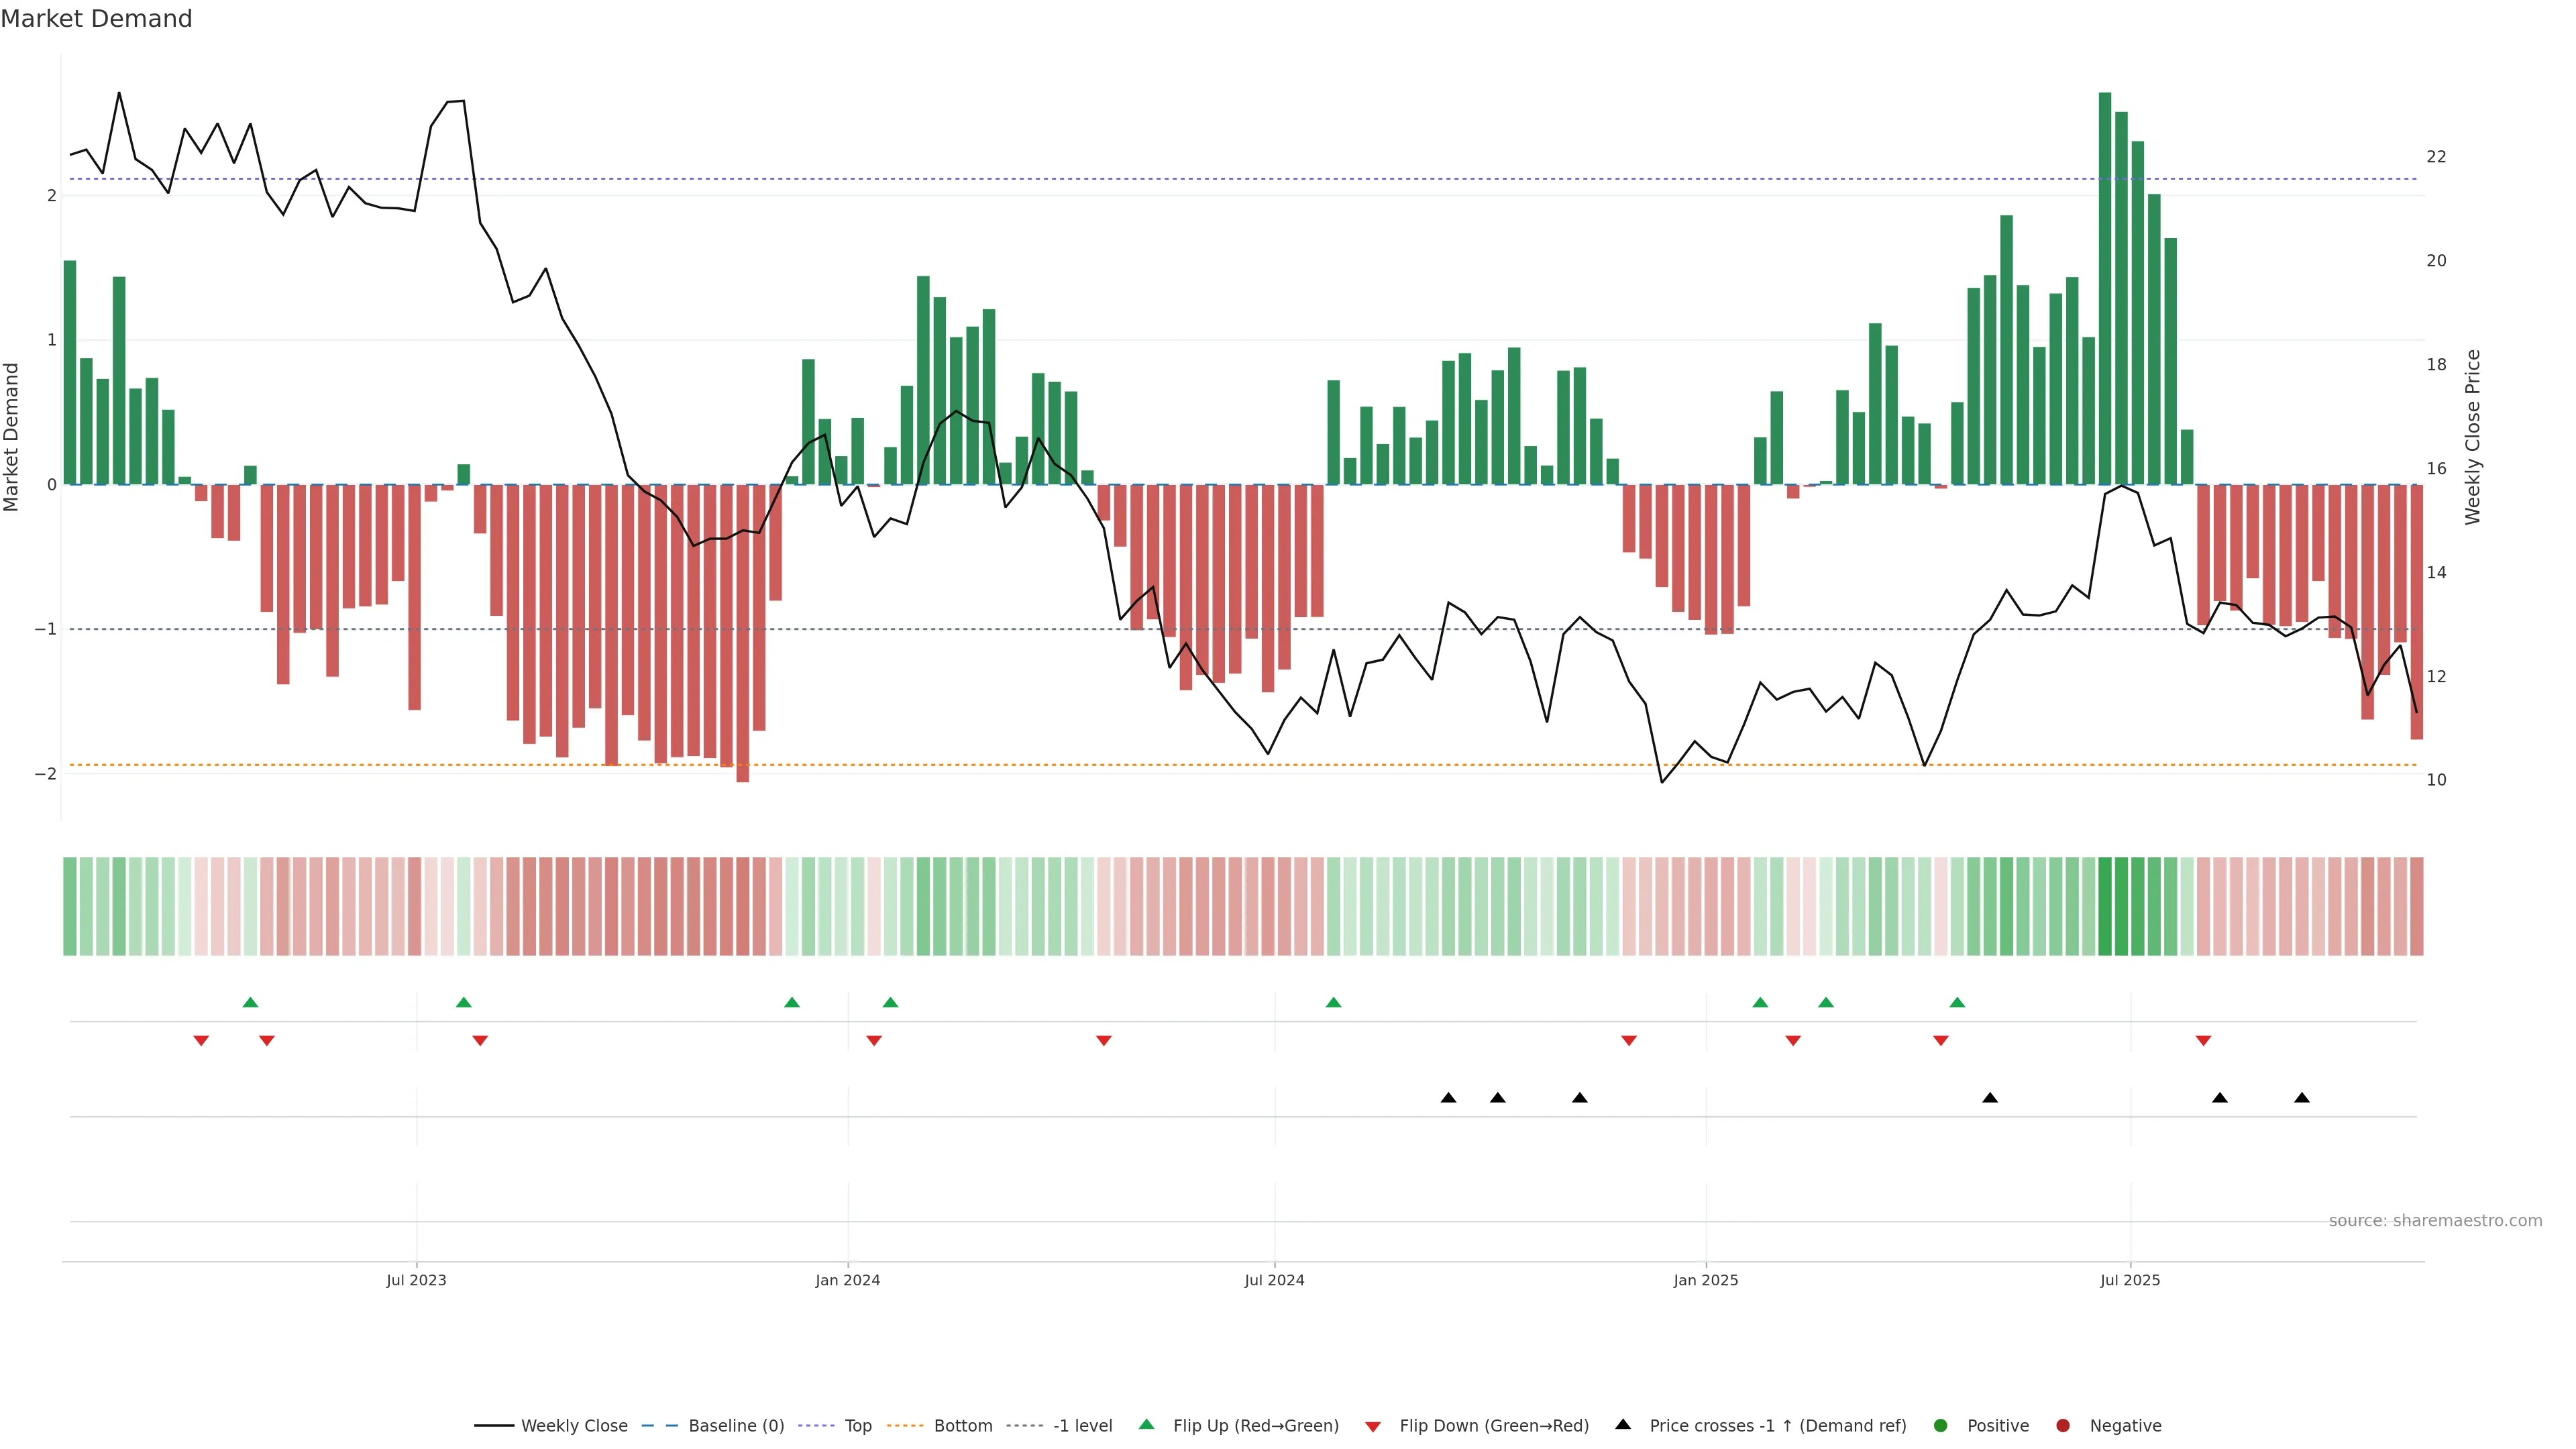Click the red Flip Down legend triangle
The image size is (2576, 1449).
click(1373, 1426)
